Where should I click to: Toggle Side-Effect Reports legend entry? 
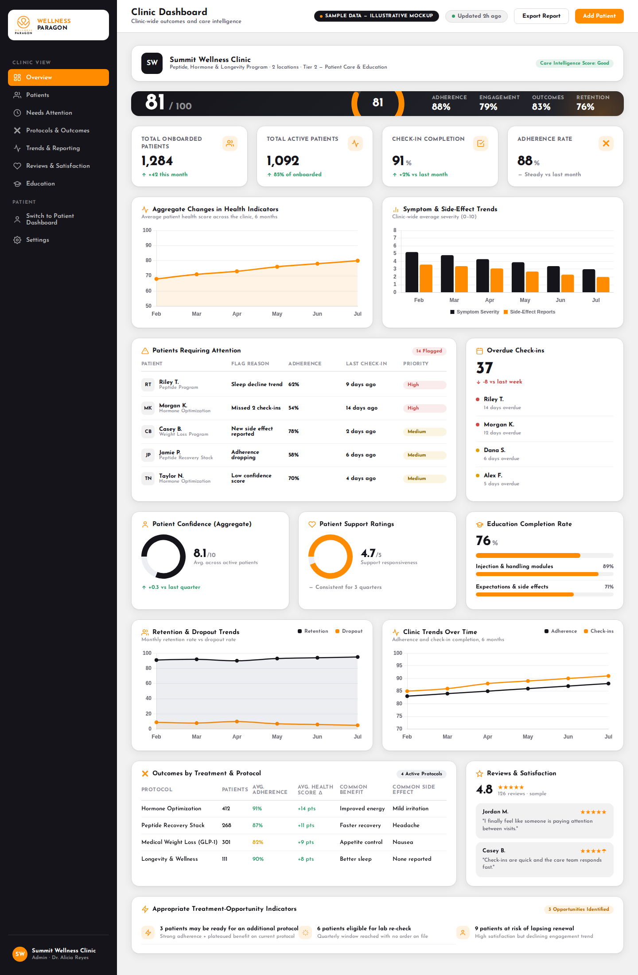tap(529, 312)
